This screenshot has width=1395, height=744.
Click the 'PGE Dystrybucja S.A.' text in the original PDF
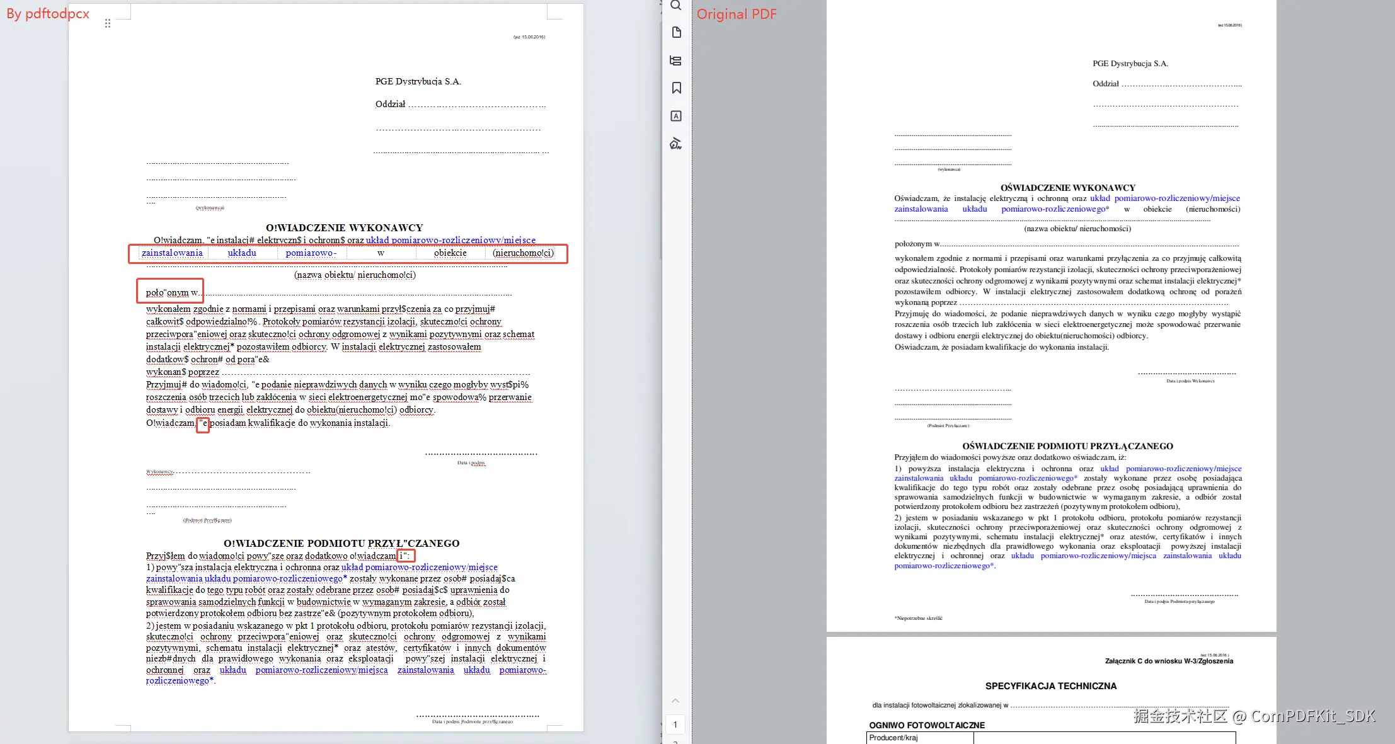pyautogui.click(x=1130, y=64)
